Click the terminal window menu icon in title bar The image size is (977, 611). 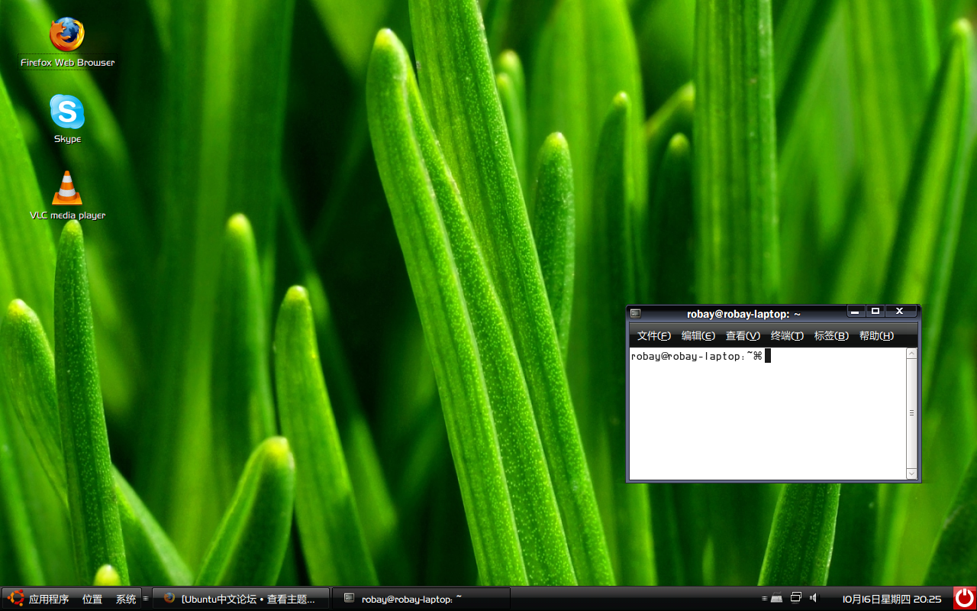[635, 313]
